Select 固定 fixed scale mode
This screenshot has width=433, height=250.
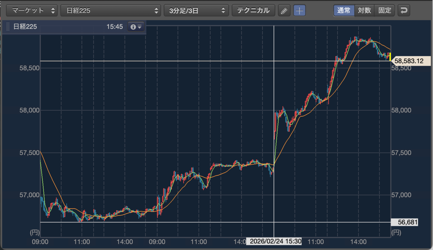(x=385, y=10)
